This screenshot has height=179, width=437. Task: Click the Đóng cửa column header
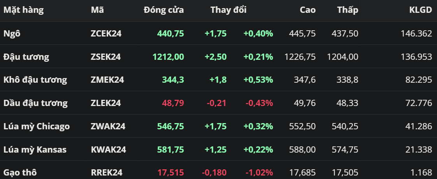(x=163, y=10)
